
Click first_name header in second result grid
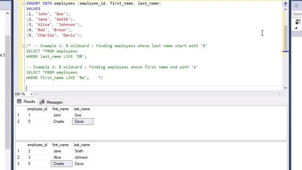tap(60, 145)
